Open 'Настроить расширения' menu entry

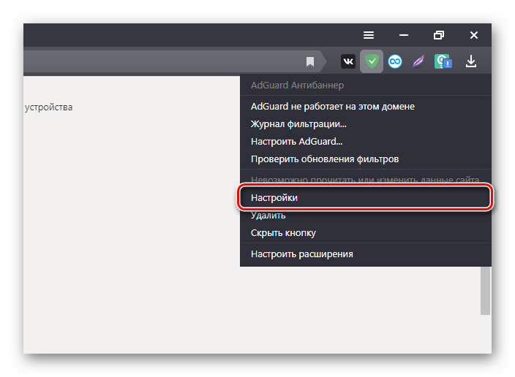pyautogui.click(x=366, y=254)
